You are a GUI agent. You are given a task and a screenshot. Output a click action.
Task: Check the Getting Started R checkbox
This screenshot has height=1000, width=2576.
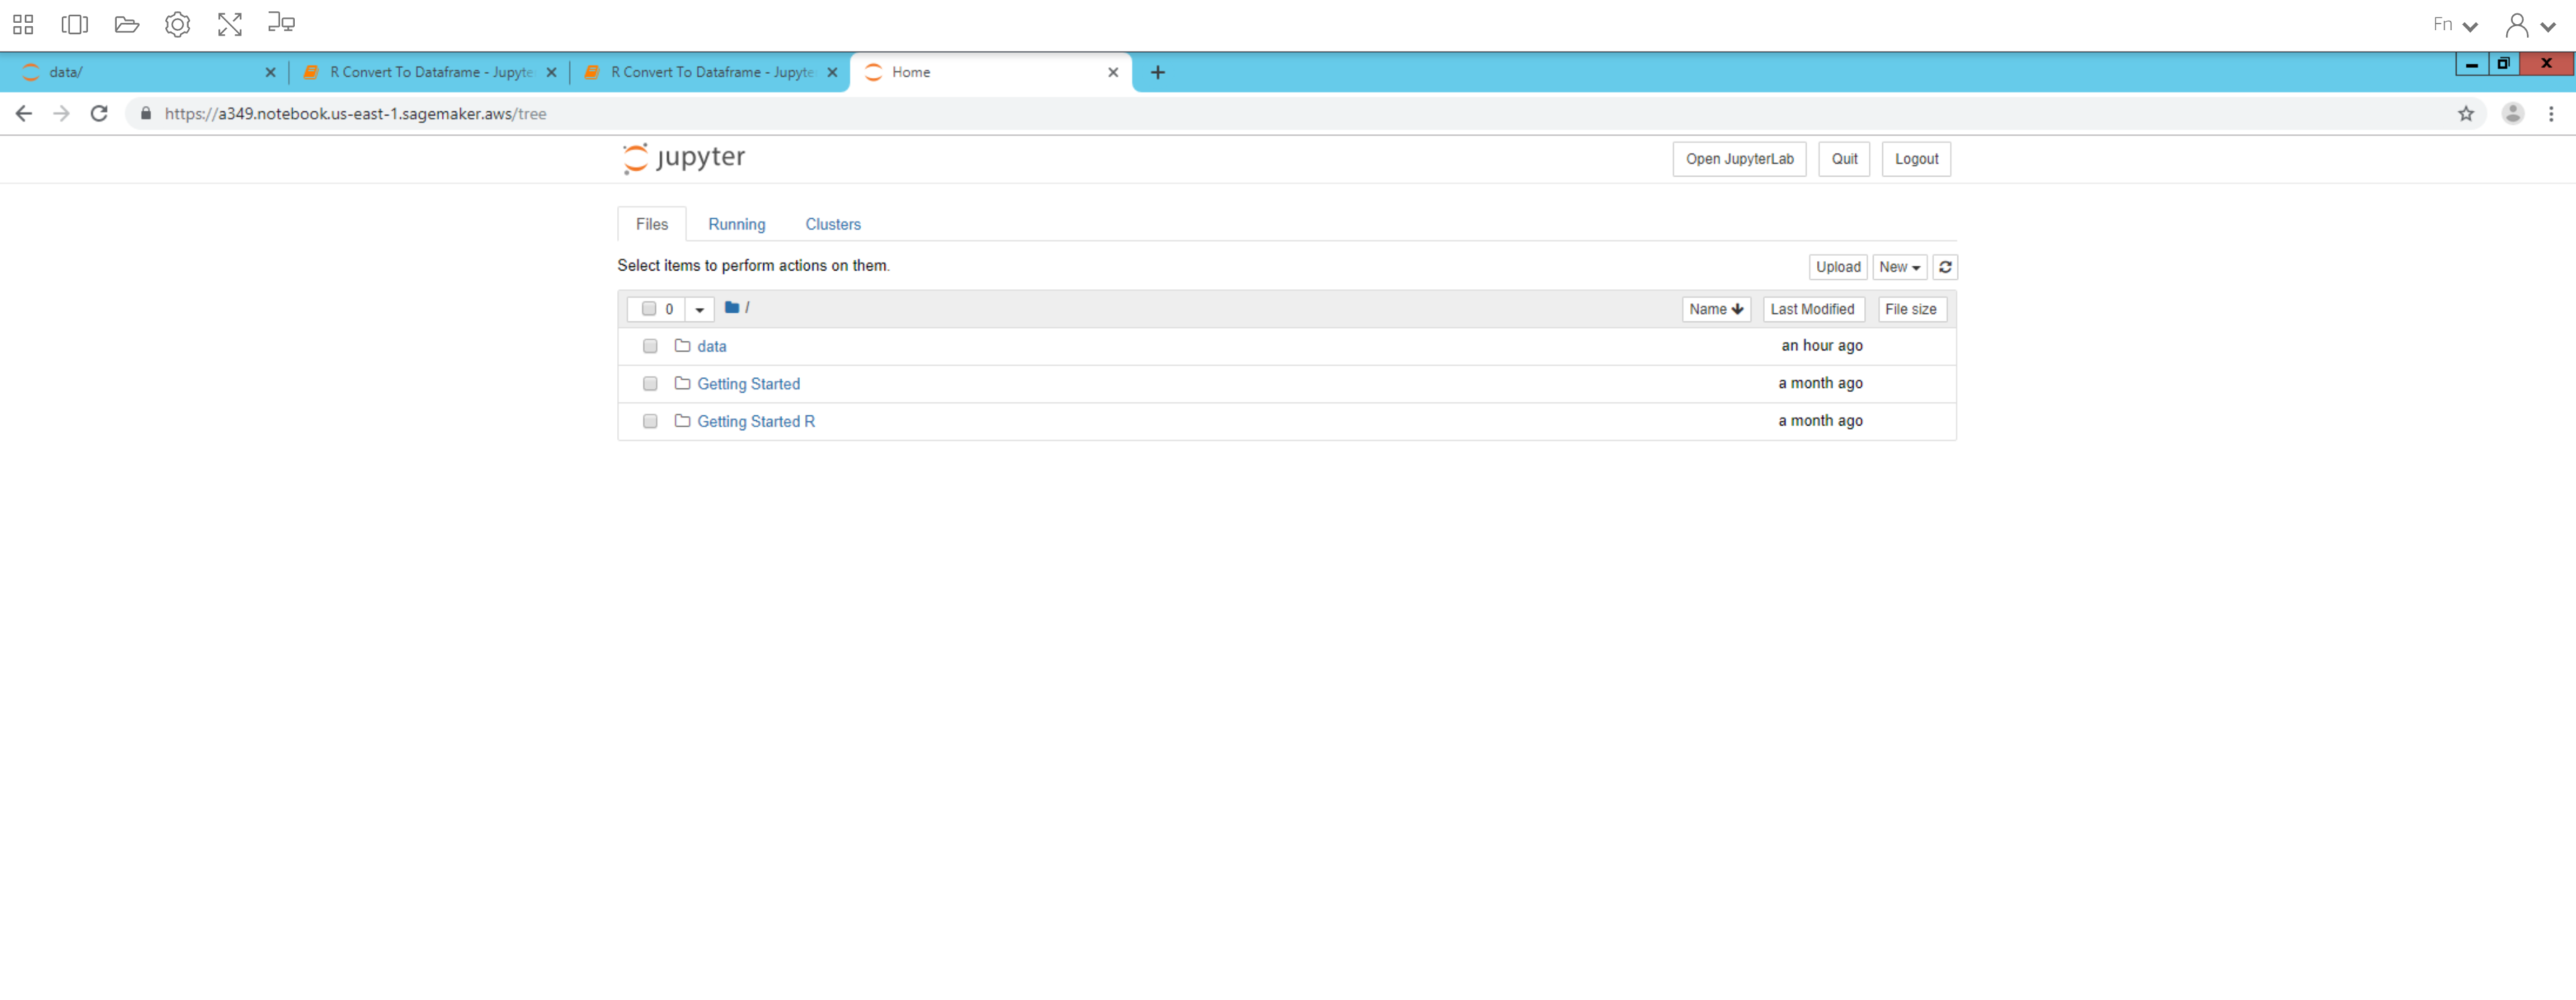650,421
